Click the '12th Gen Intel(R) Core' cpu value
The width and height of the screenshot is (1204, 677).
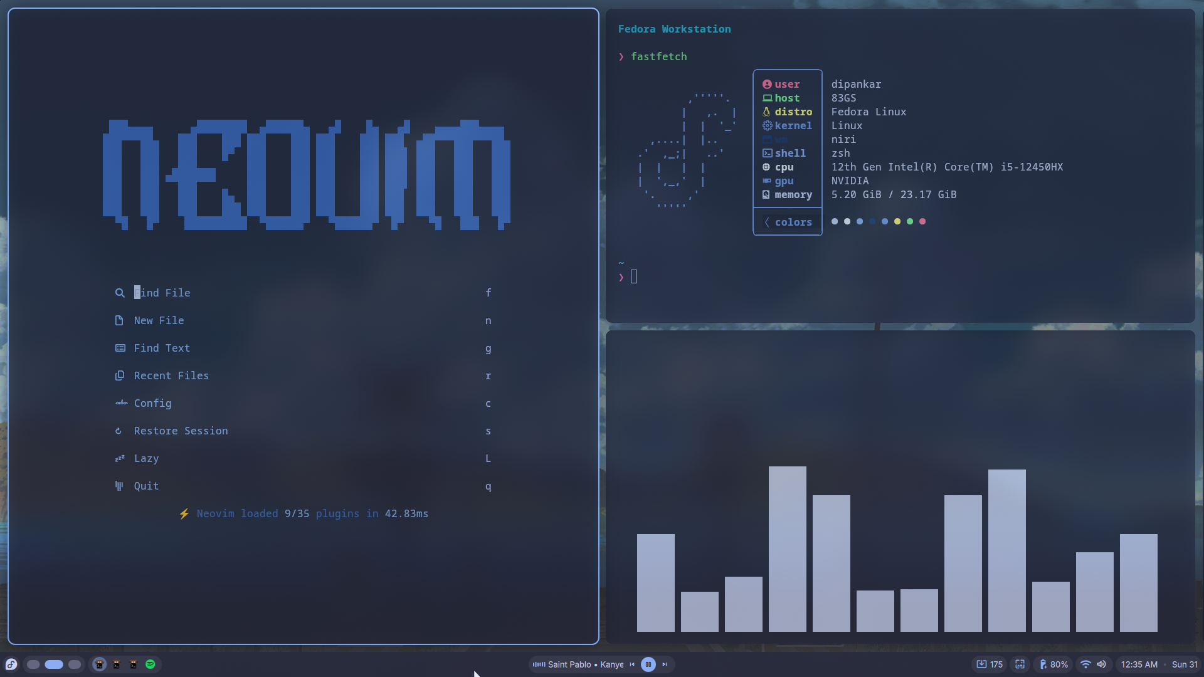point(947,167)
